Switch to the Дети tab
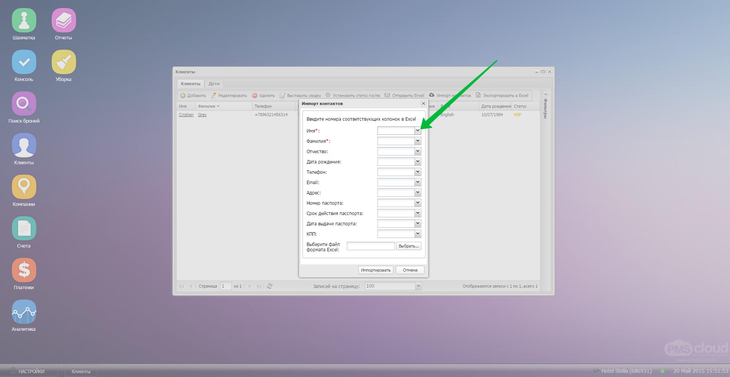This screenshot has width=730, height=377. click(214, 84)
